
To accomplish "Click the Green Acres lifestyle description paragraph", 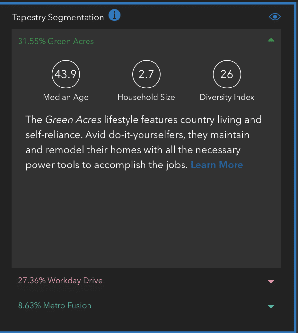I will [143, 142].
